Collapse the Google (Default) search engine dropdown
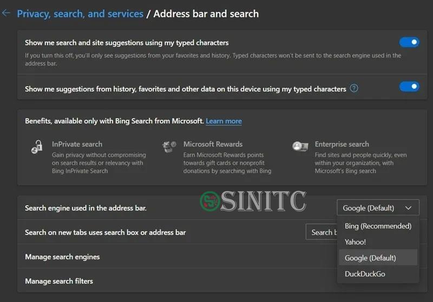The width and height of the screenshot is (433, 302). click(x=378, y=208)
